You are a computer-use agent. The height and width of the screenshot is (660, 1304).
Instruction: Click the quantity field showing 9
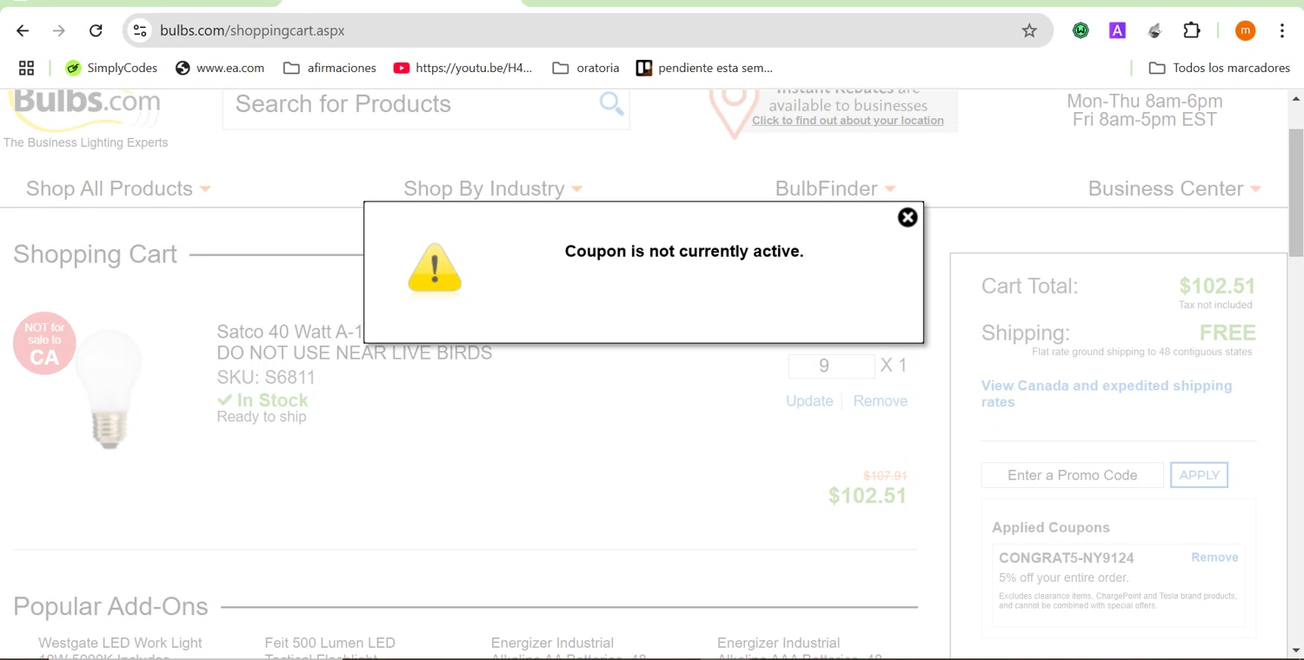tap(831, 366)
